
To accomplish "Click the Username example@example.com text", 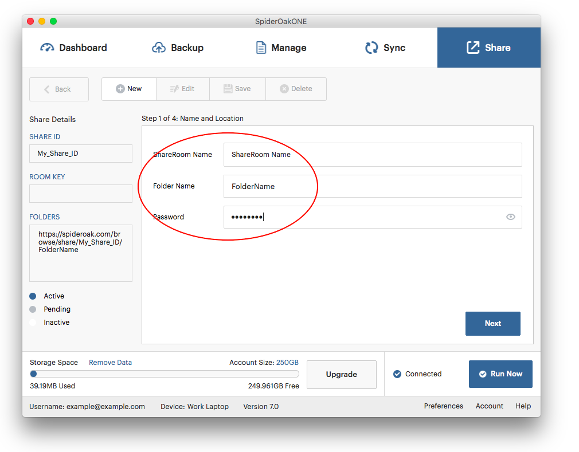I will (x=87, y=407).
